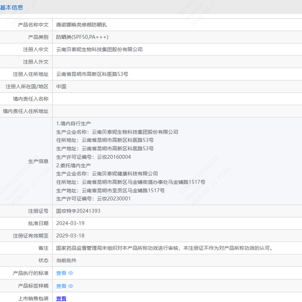The width and height of the screenshot is (302, 302).
Task: Click the eye icon beside 产品执行的标准
Action: click(71, 273)
